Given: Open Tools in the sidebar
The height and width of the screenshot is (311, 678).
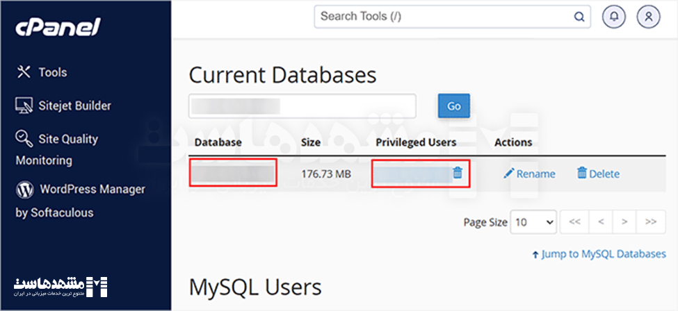Looking at the screenshot, I should (52, 72).
